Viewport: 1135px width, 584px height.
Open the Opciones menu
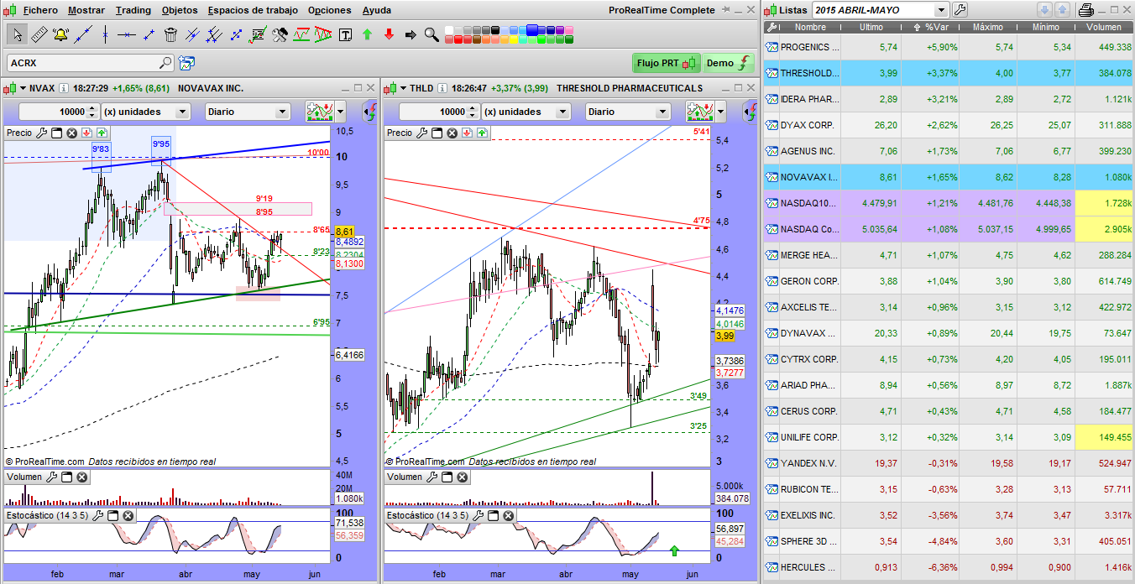tap(330, 10)
